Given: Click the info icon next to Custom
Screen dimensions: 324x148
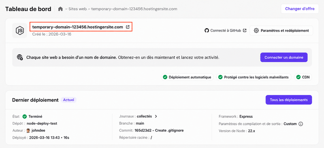Looking at the screenshot, I should click(301, 124).
